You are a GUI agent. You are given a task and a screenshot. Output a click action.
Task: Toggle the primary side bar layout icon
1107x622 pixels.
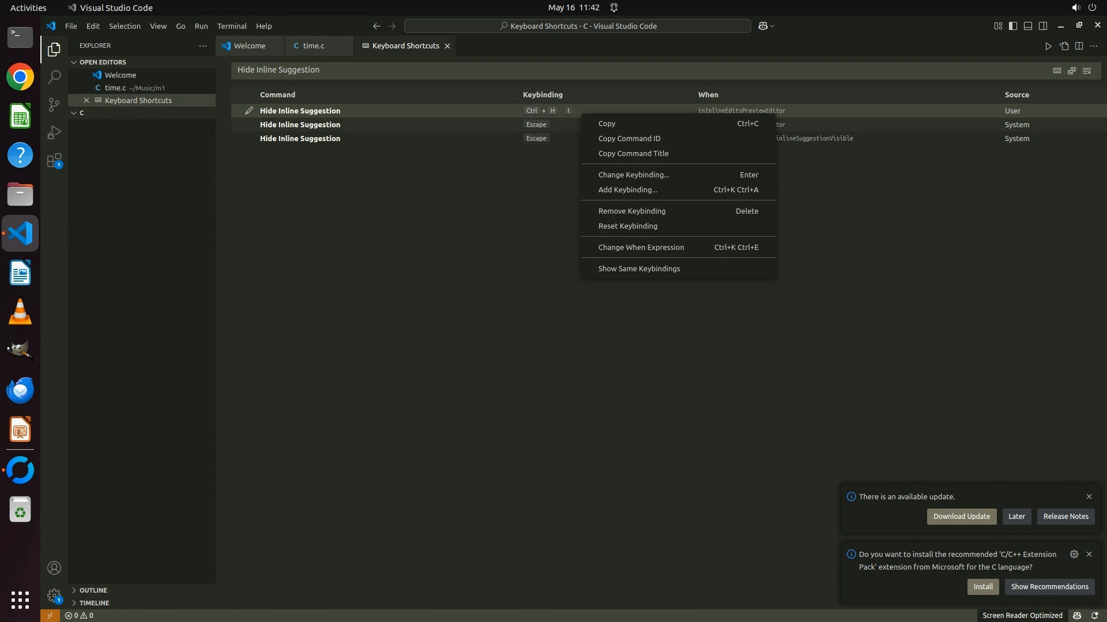[1013, 26]
